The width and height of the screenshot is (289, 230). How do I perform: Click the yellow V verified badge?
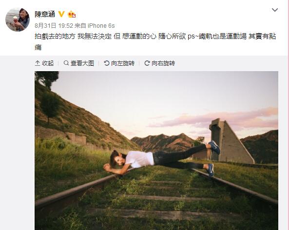click(61, 14)
